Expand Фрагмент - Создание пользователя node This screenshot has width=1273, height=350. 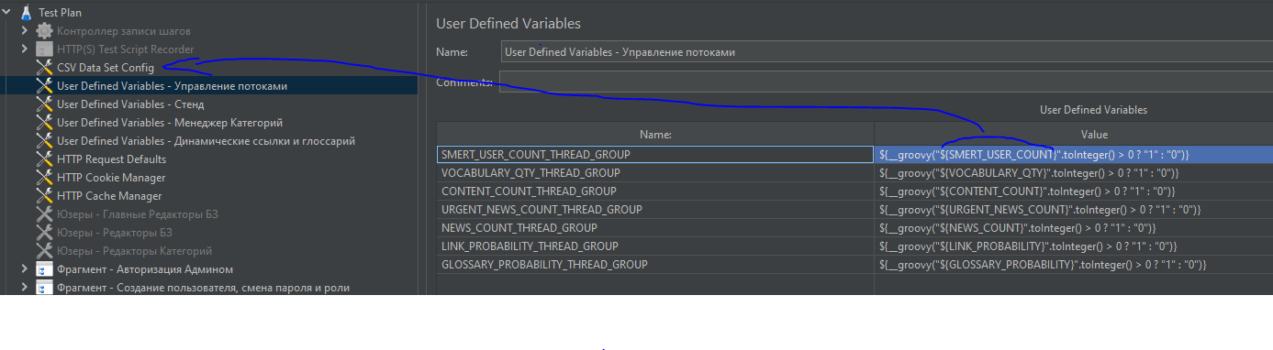click(25, 288)
